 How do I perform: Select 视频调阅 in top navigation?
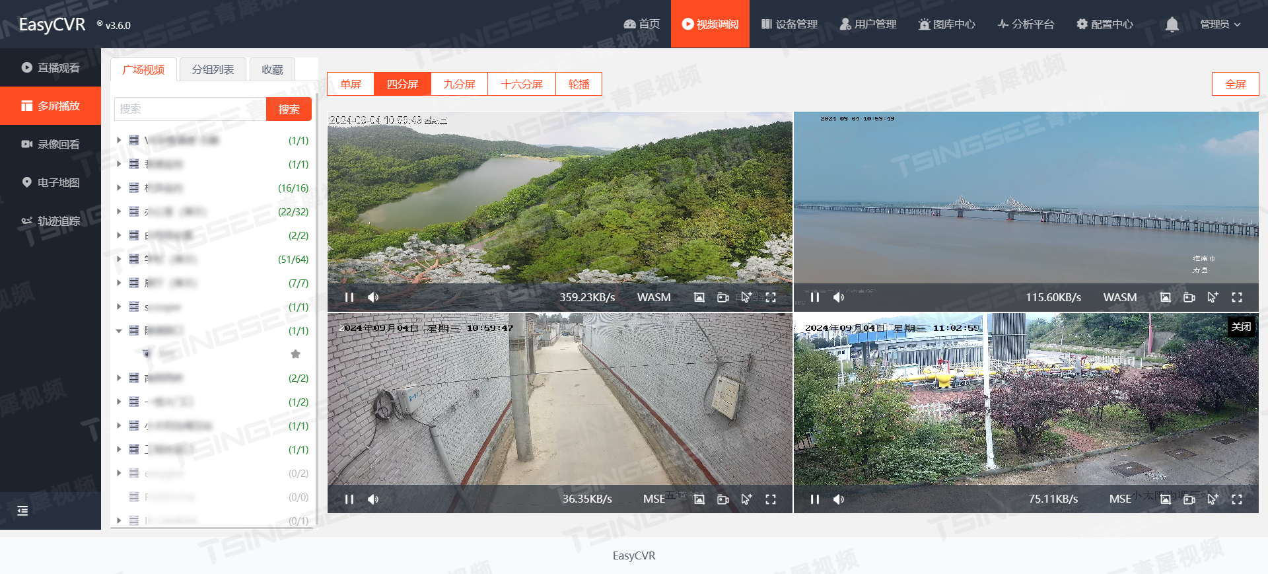pyautogui.click(x=710, y=24)
